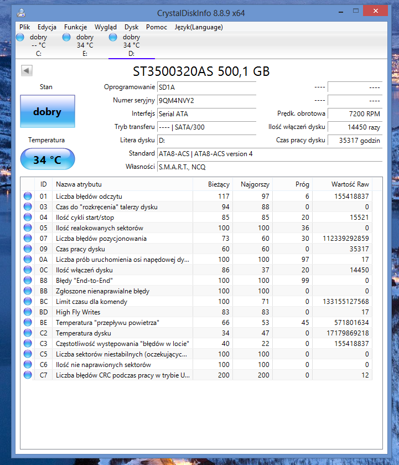
Task: Click status orb for attribute C3
Action: [x=28, y=343]
